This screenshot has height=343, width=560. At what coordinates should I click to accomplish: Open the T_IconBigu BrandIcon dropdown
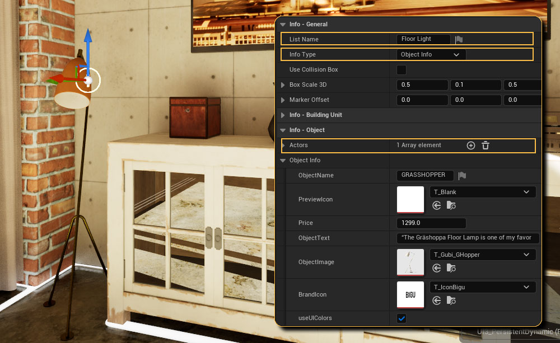pos(482,288)
